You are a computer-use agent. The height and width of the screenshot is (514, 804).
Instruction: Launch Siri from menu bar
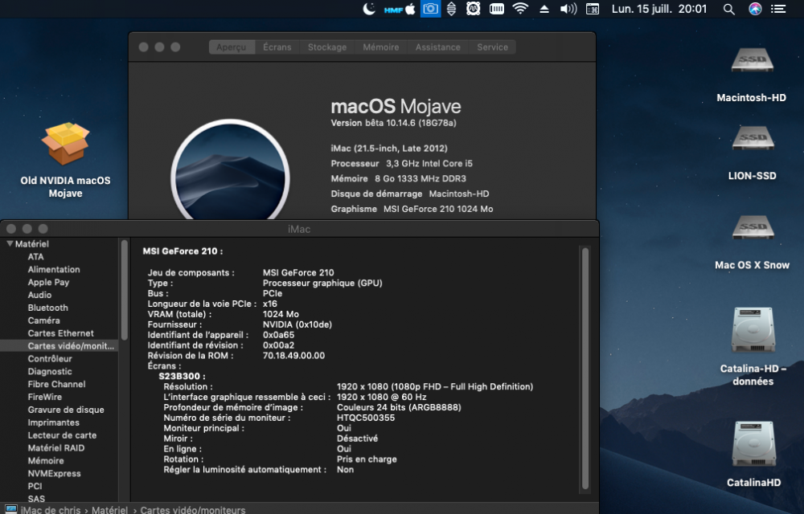[x=755, y=9]
